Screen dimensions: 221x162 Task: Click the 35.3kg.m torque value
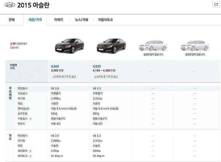click(x=99, y=156)
